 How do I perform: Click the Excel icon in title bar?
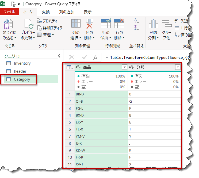[3, 4]
